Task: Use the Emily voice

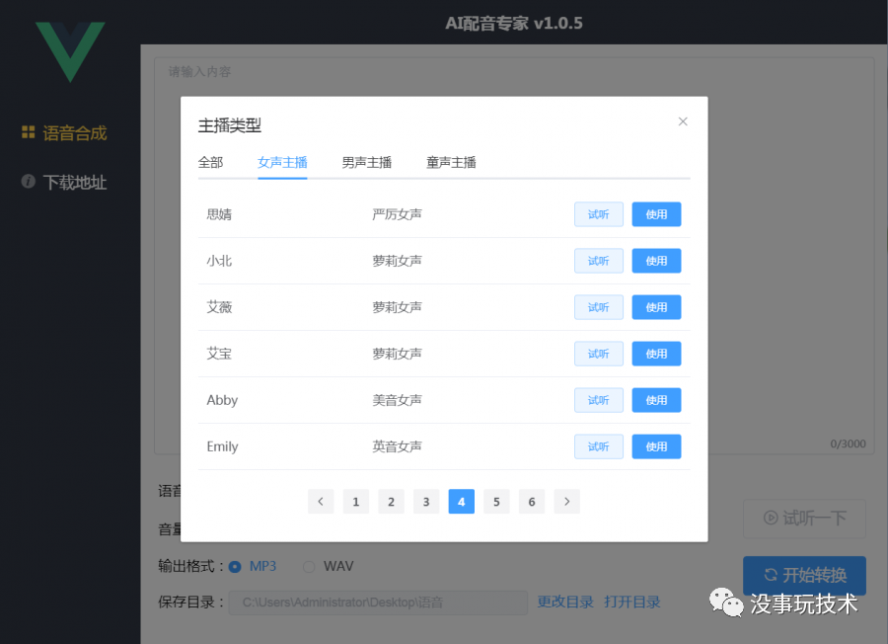Action: [656, 446]
